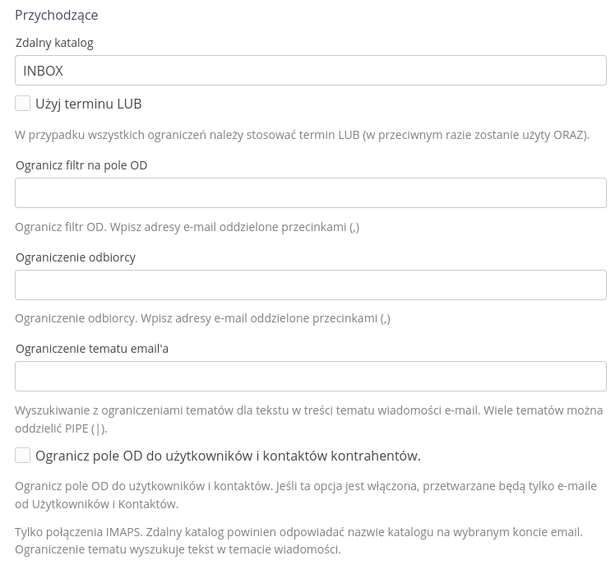This screenshot has height=565, width=615.
Task: Click the 'Zdalny katalog' field label
Action: click(54, 42)
